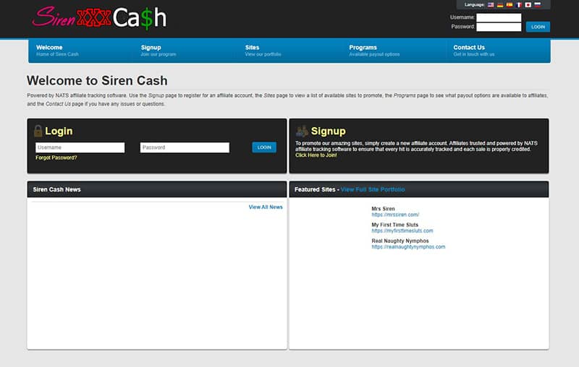579x367 pixels.
Task: Pick the French flag language option
Action: click(x=519, y=5)
